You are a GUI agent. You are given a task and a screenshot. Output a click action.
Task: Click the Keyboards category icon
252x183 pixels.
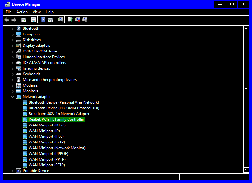pos(19,74)
